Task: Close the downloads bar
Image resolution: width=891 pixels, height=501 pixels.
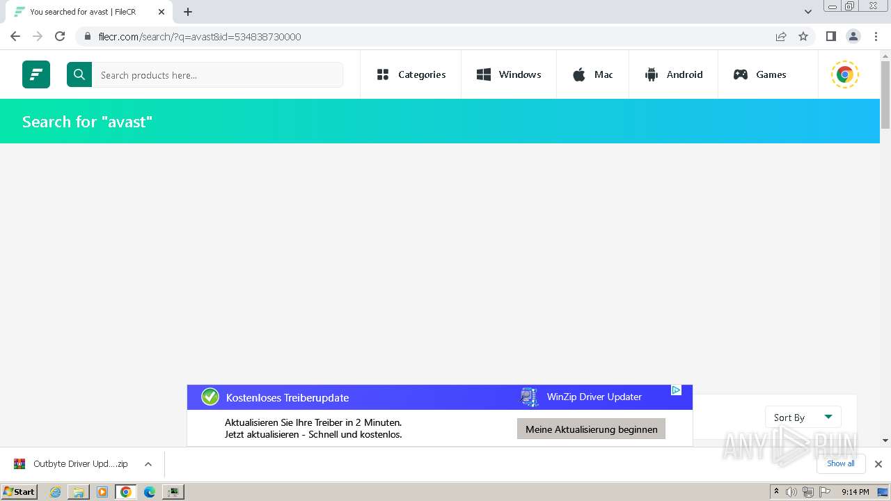Action: (878, 464)
